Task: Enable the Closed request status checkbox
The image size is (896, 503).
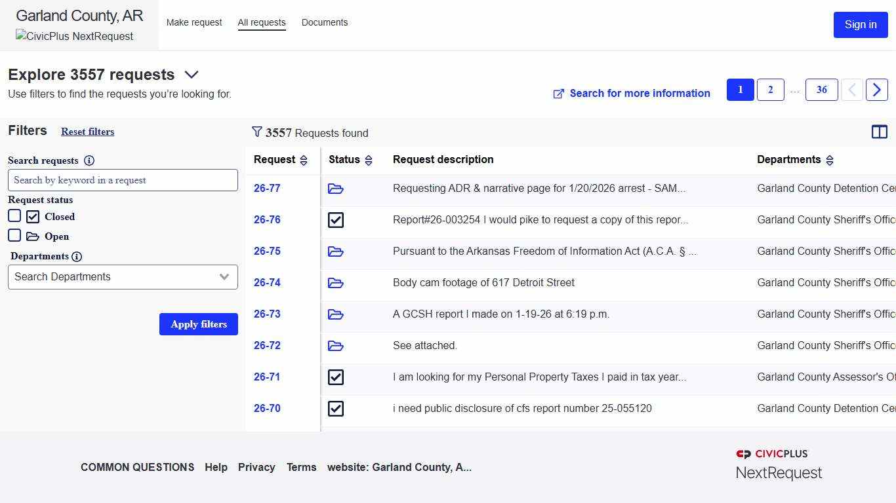Action: point(14,215)
